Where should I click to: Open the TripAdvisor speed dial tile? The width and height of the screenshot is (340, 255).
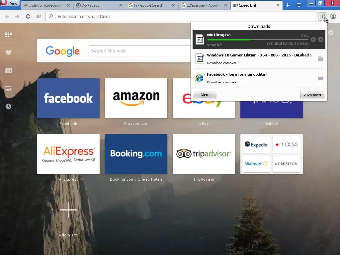coord(204,154)
